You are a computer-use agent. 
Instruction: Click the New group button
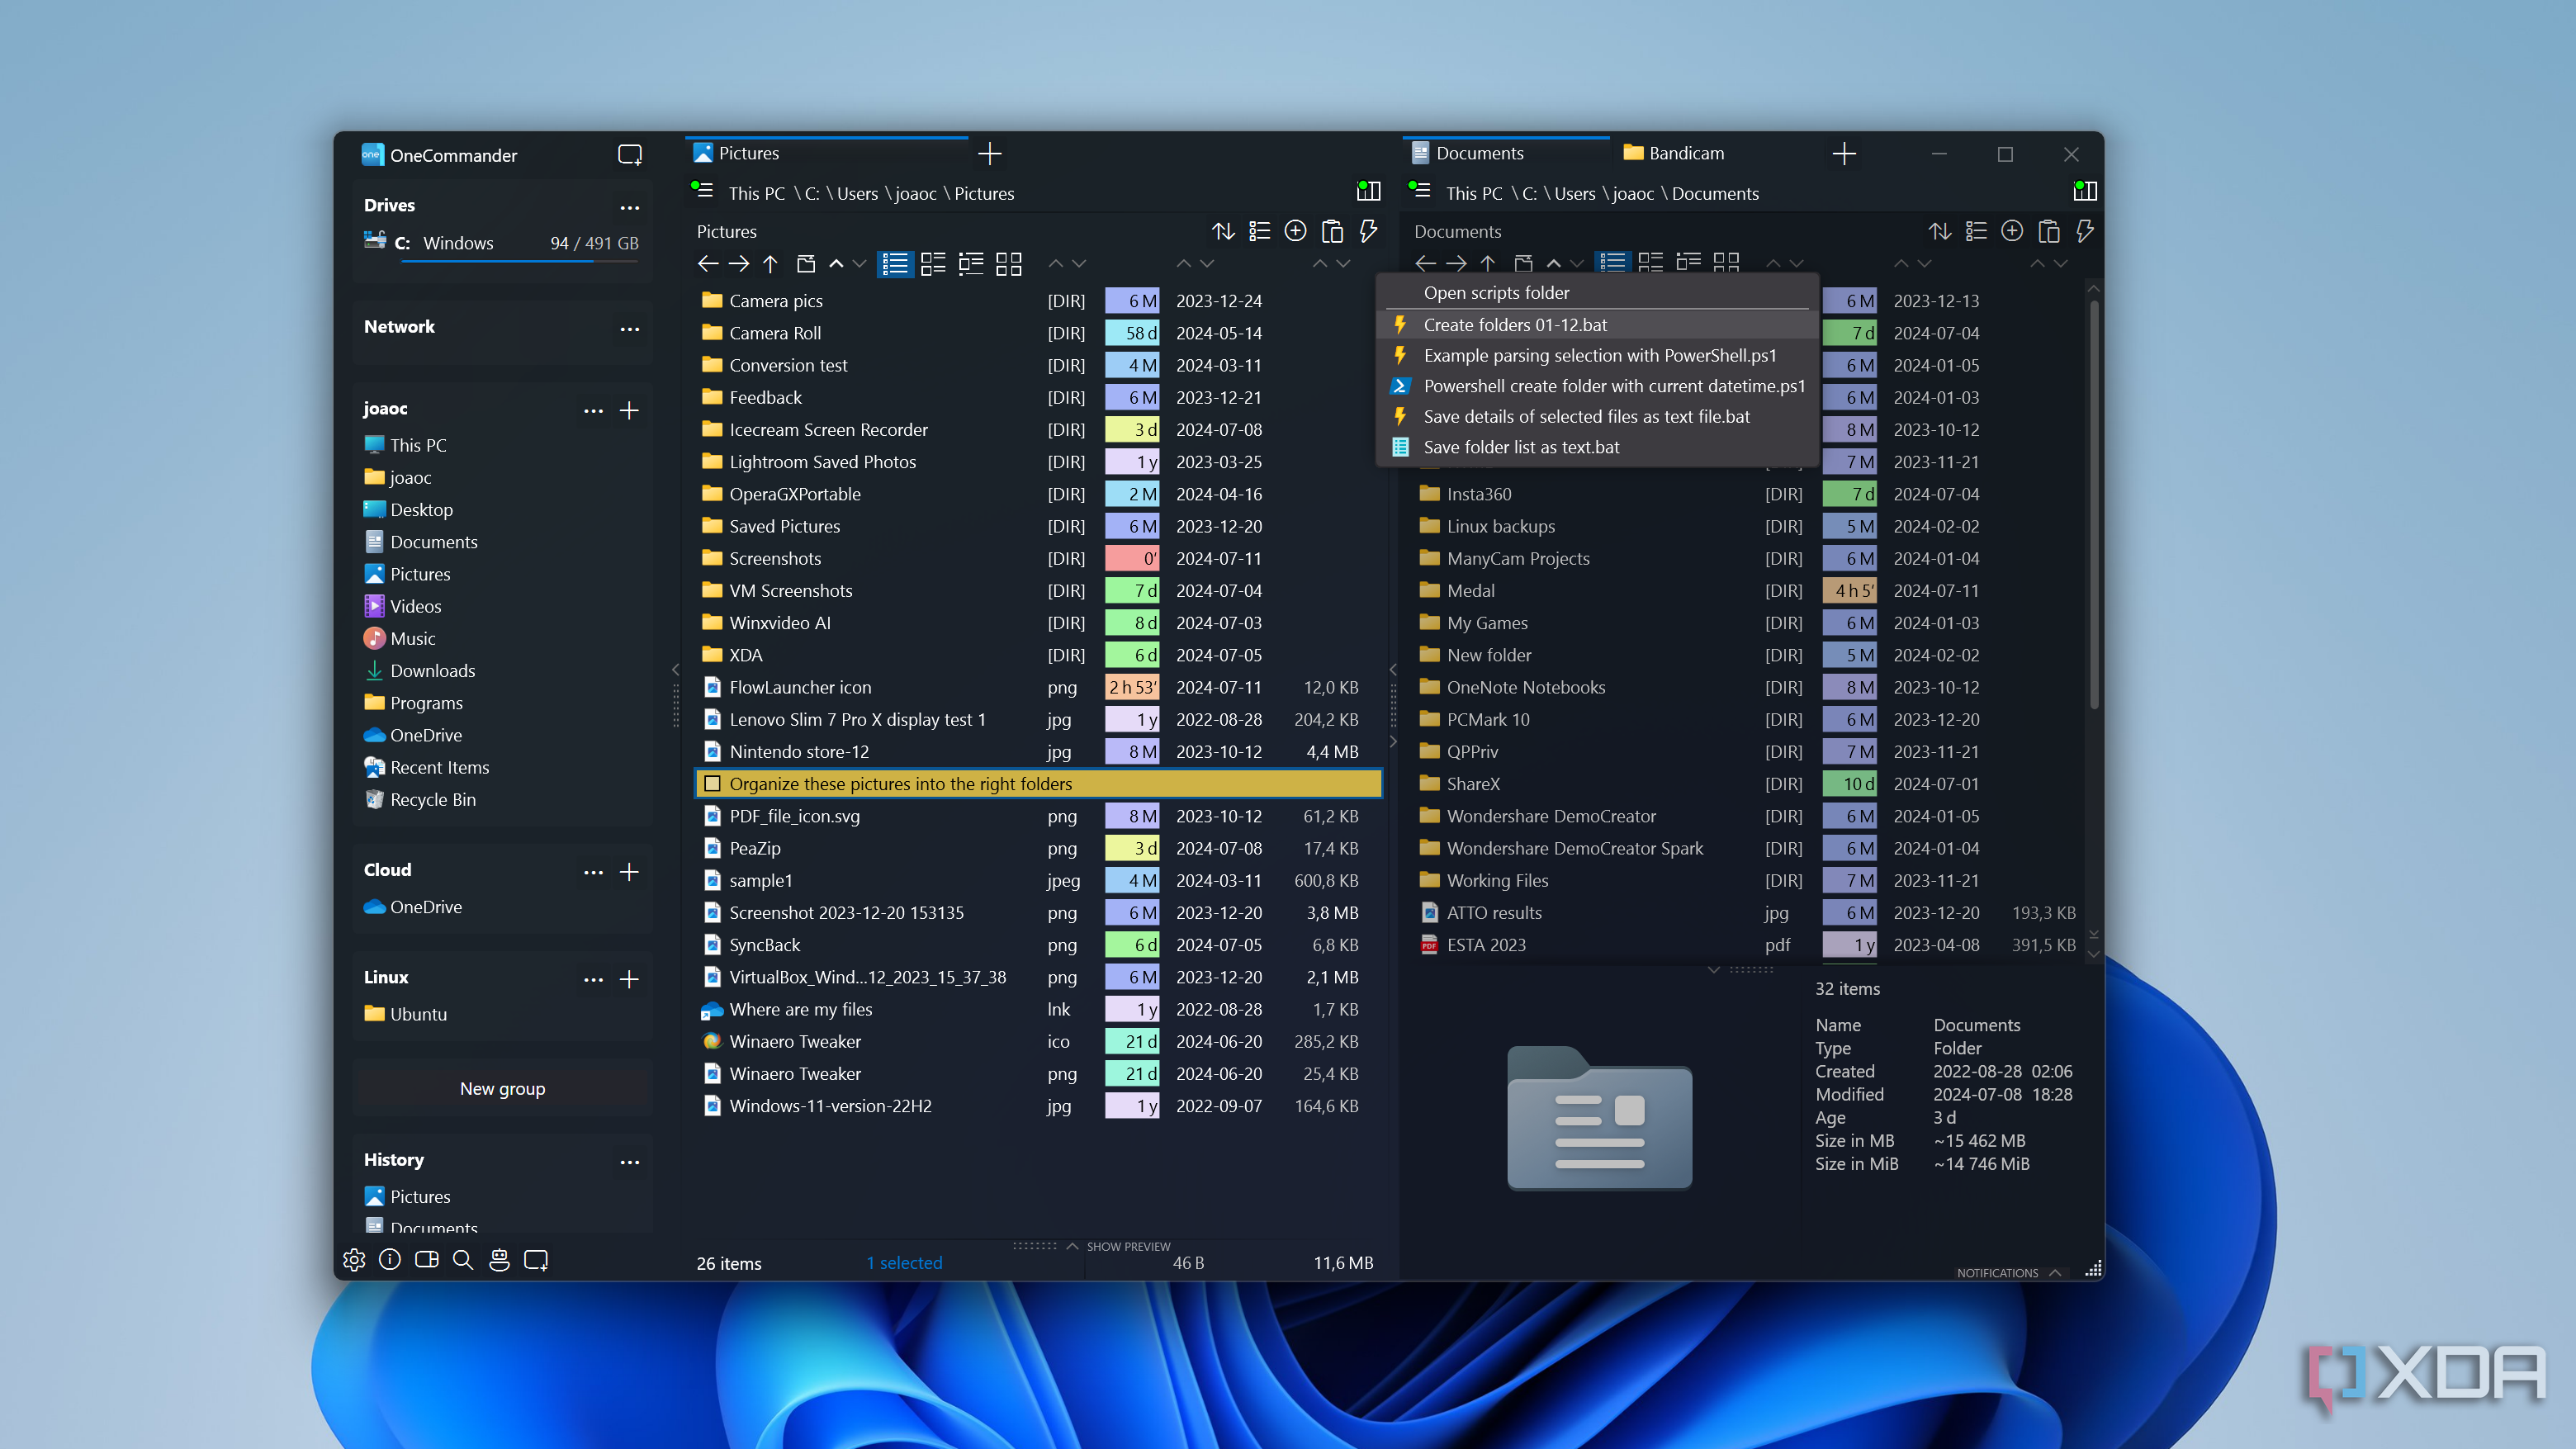(502, 1088)
